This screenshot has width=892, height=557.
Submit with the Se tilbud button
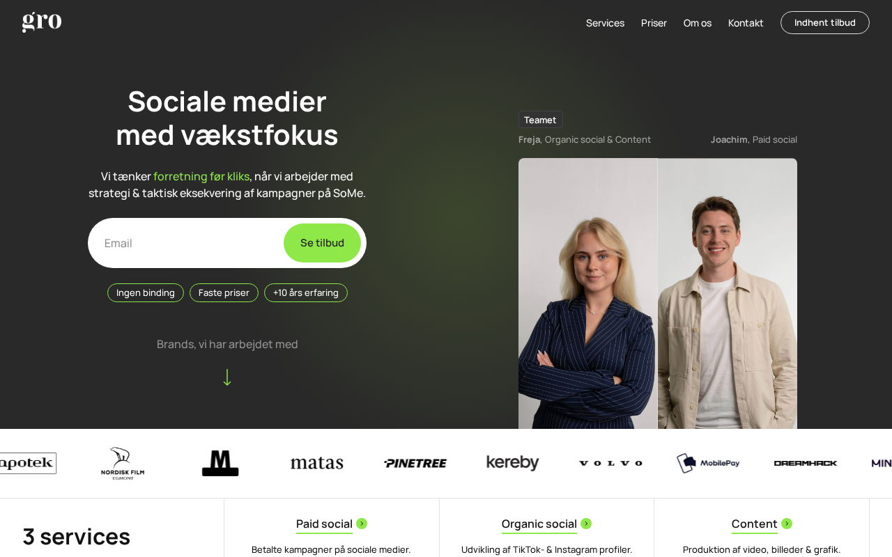click(x=322, y=243)
